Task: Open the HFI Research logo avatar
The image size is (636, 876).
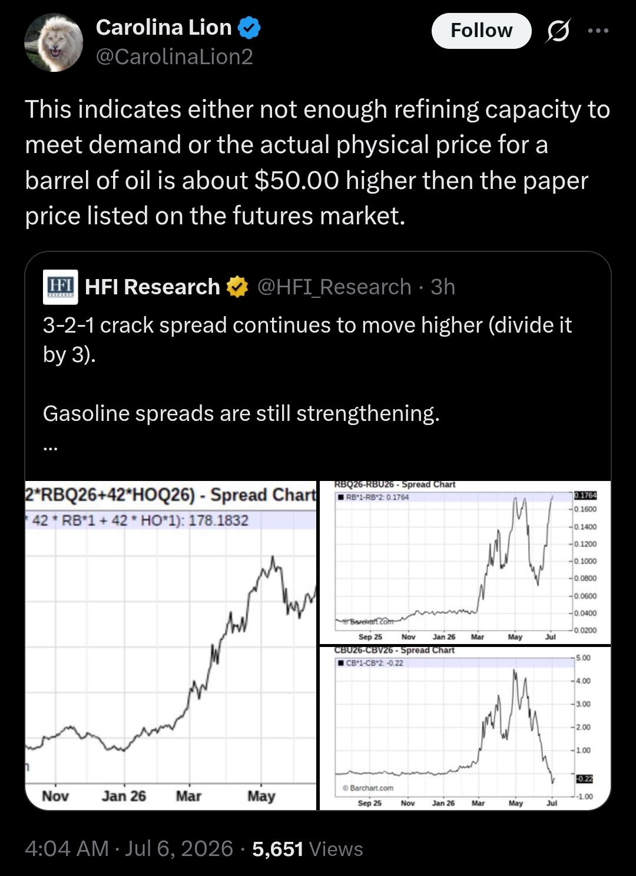Action: coord(61,287)
